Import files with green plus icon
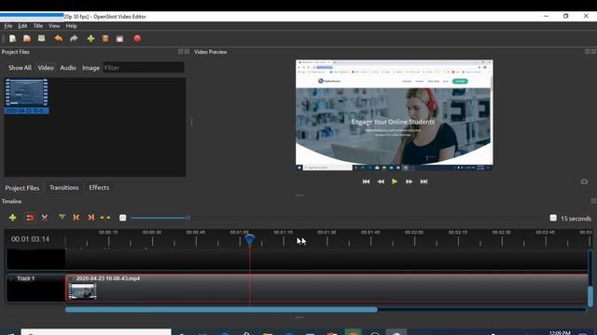597x335 pixels. 90,38
